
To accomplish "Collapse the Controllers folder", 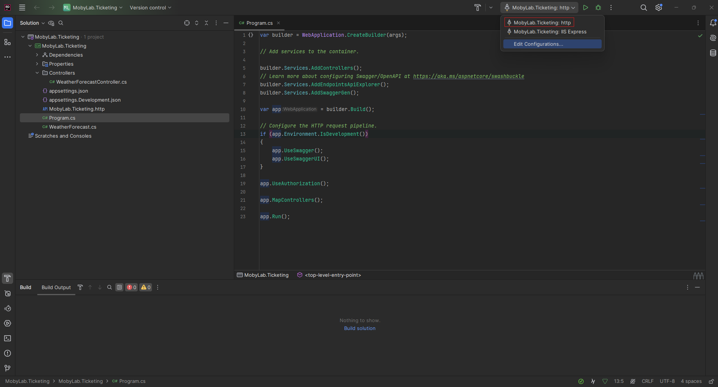I will (37, 73).
